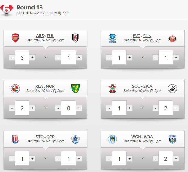188x172 pixels.
Task: Click the Sunderland club crest
Action: [172, 38]
